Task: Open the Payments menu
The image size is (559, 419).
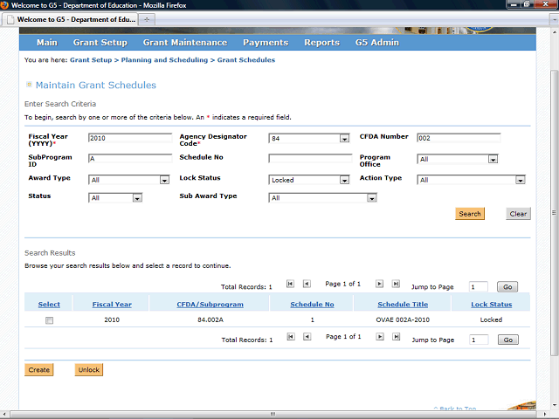Action: coord(266,42)
